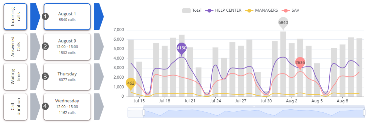Click the number 4 step badge
The image size is (368, 123).
tap(45, 106)
